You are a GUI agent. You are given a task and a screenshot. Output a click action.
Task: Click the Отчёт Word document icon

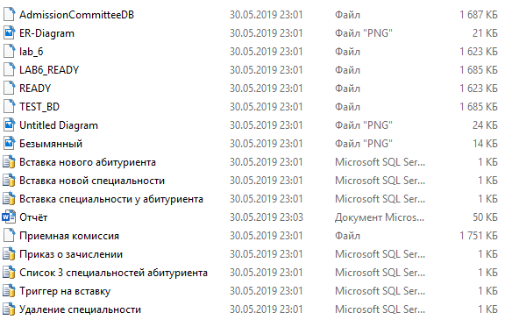click(x=9, y=217)
